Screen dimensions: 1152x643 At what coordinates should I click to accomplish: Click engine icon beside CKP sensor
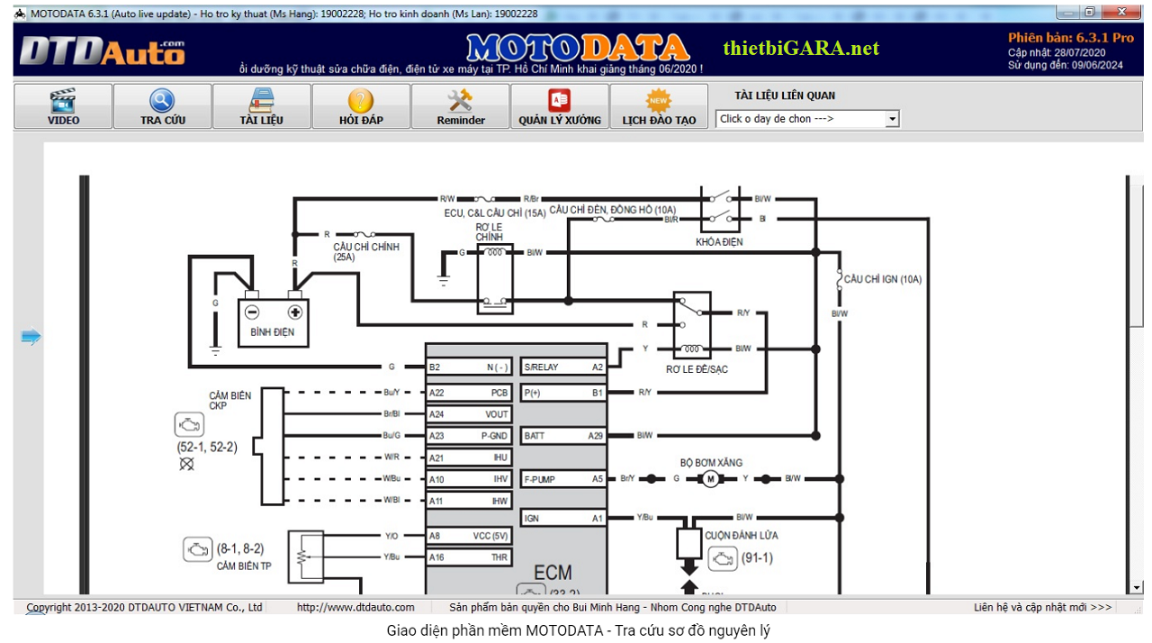click(190, 425)
